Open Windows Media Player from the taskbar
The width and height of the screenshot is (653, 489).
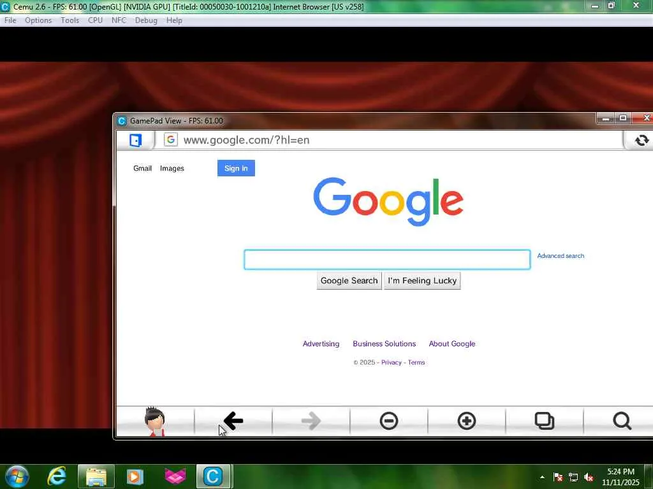pyautogui.click(x=135, y=476)
